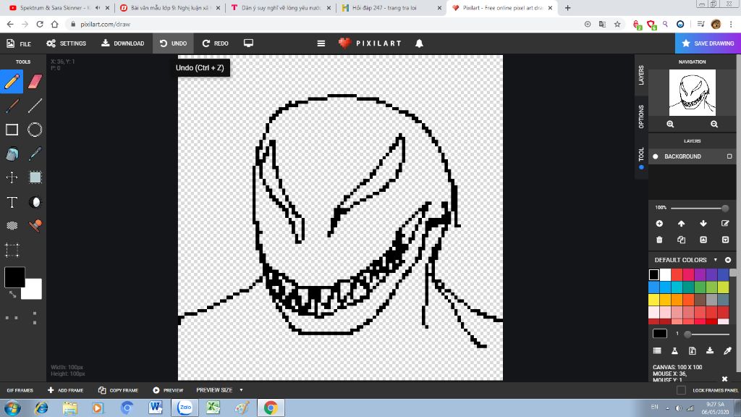Screen dimensions: 741x417
Task: Open notifications bell icon
Action: (419, 43)
